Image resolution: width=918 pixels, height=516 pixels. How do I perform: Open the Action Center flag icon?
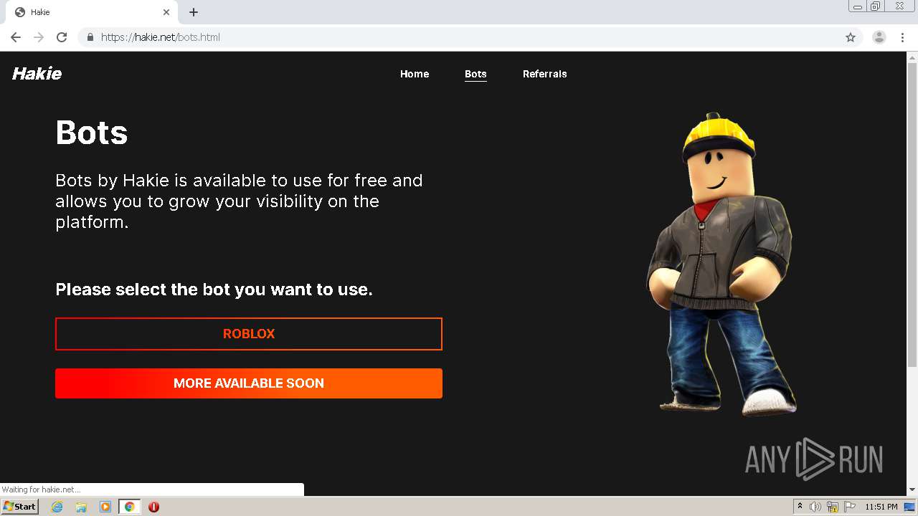tap(850, 507)
